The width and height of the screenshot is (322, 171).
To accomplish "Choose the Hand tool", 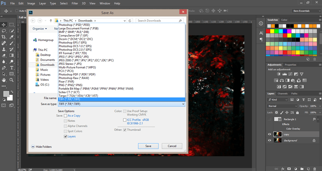I will (x=4, y=80).
